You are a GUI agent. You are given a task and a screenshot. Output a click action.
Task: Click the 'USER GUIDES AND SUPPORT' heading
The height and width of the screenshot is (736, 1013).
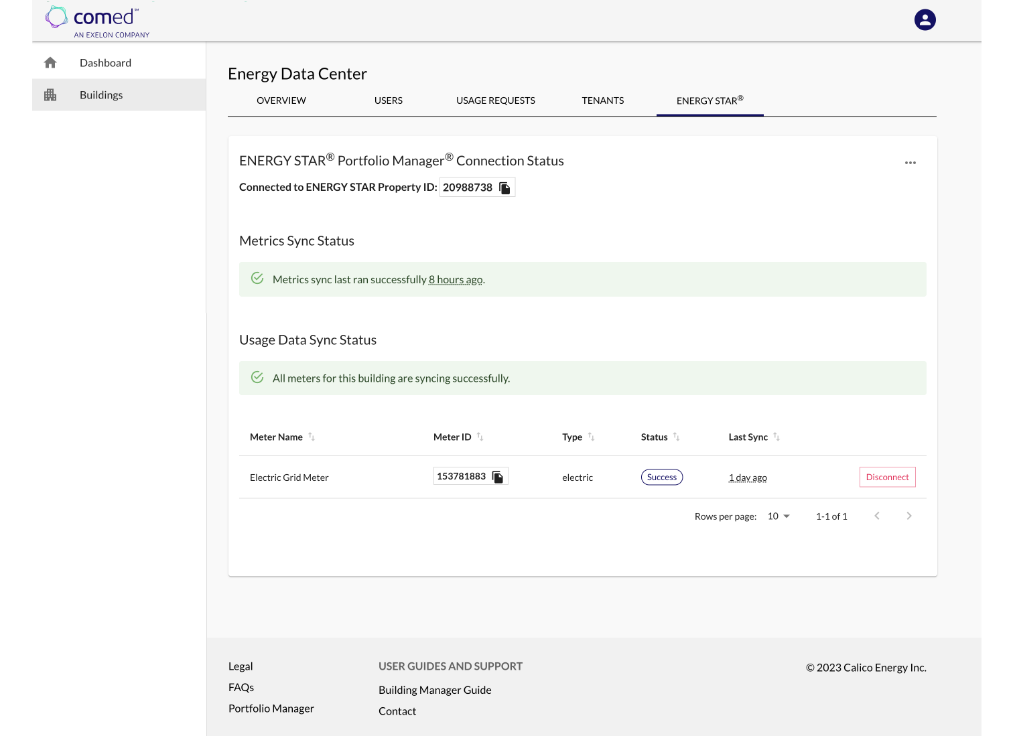(450, 666)
